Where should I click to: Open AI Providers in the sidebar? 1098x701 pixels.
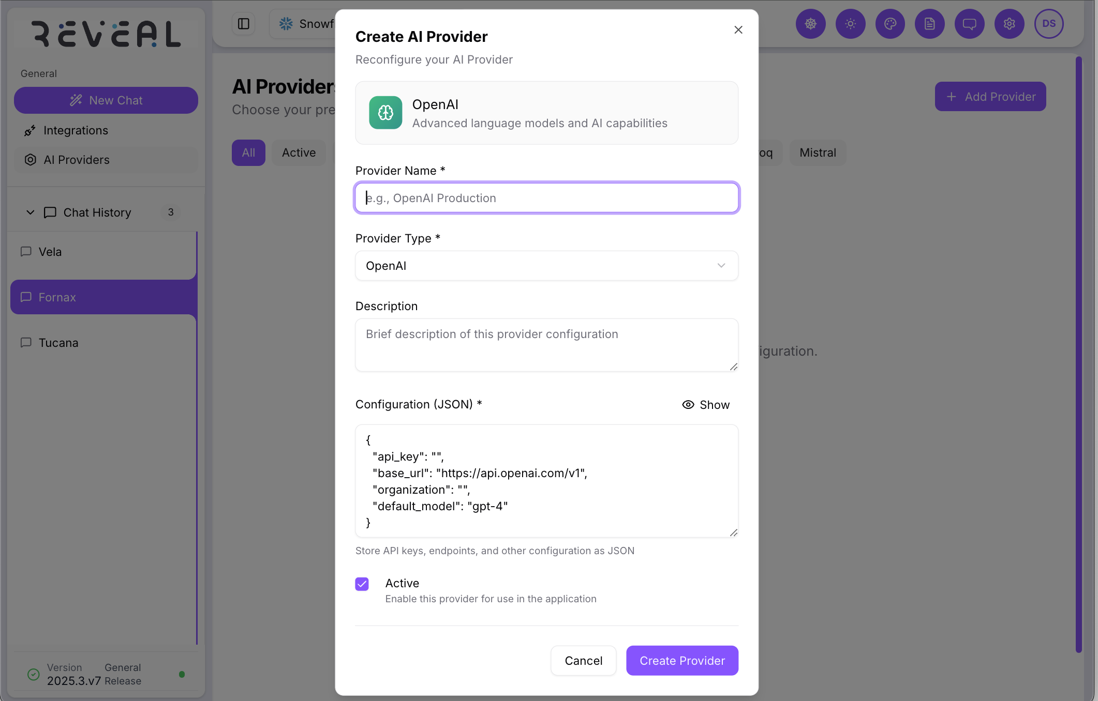(77, 160)
